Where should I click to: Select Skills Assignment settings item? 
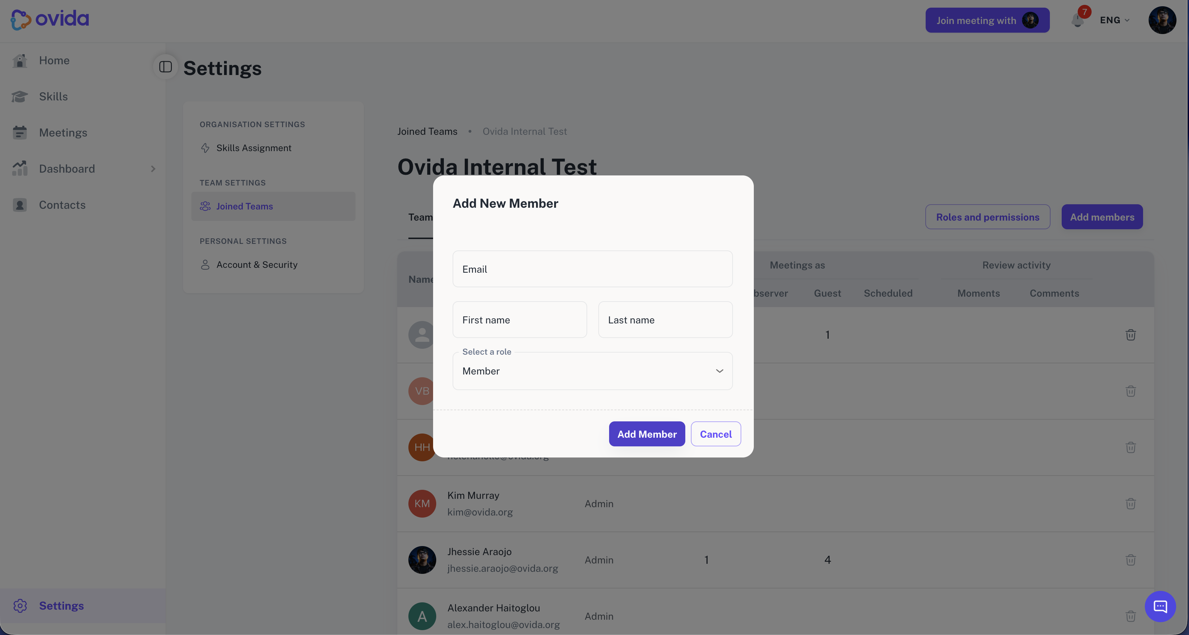pos(273,148)
